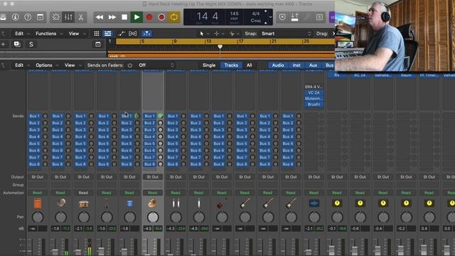455x256 pixels.
Task: Click the first red Record button
Action: click(x=149, y=17)
